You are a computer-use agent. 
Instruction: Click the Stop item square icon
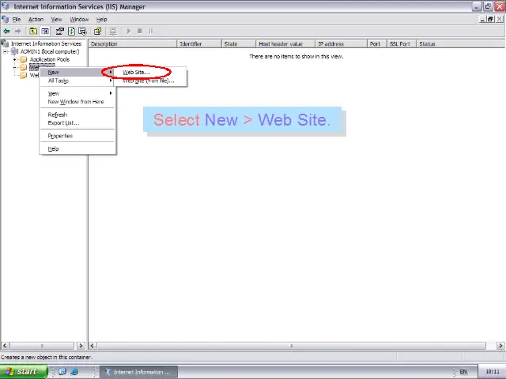pyautogui.click(x=139, y=32)
